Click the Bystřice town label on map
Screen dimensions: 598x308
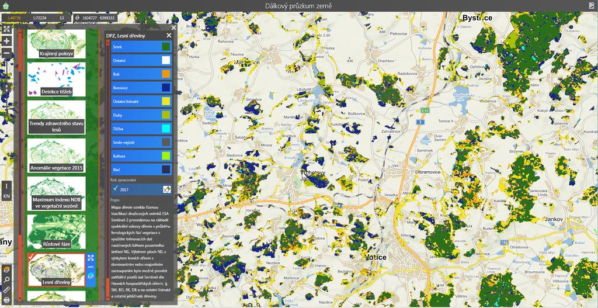coord(477,18)
